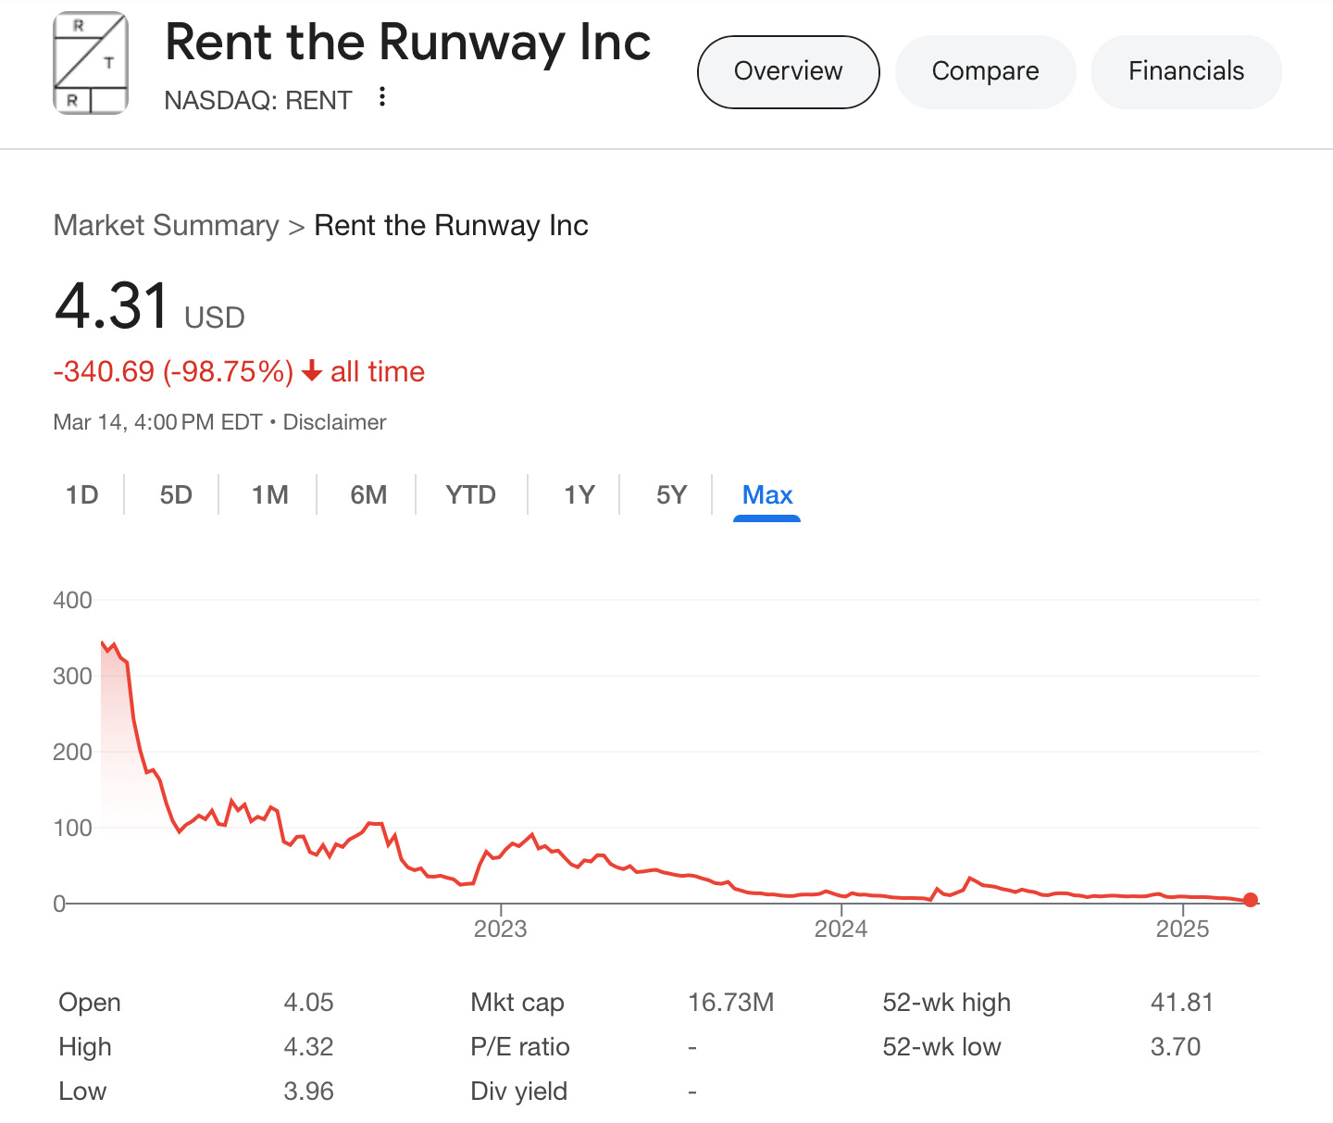This screenshot has height=1123, width=1333.
Task: Click the 52-wk high label
Action: [947, 1003]
